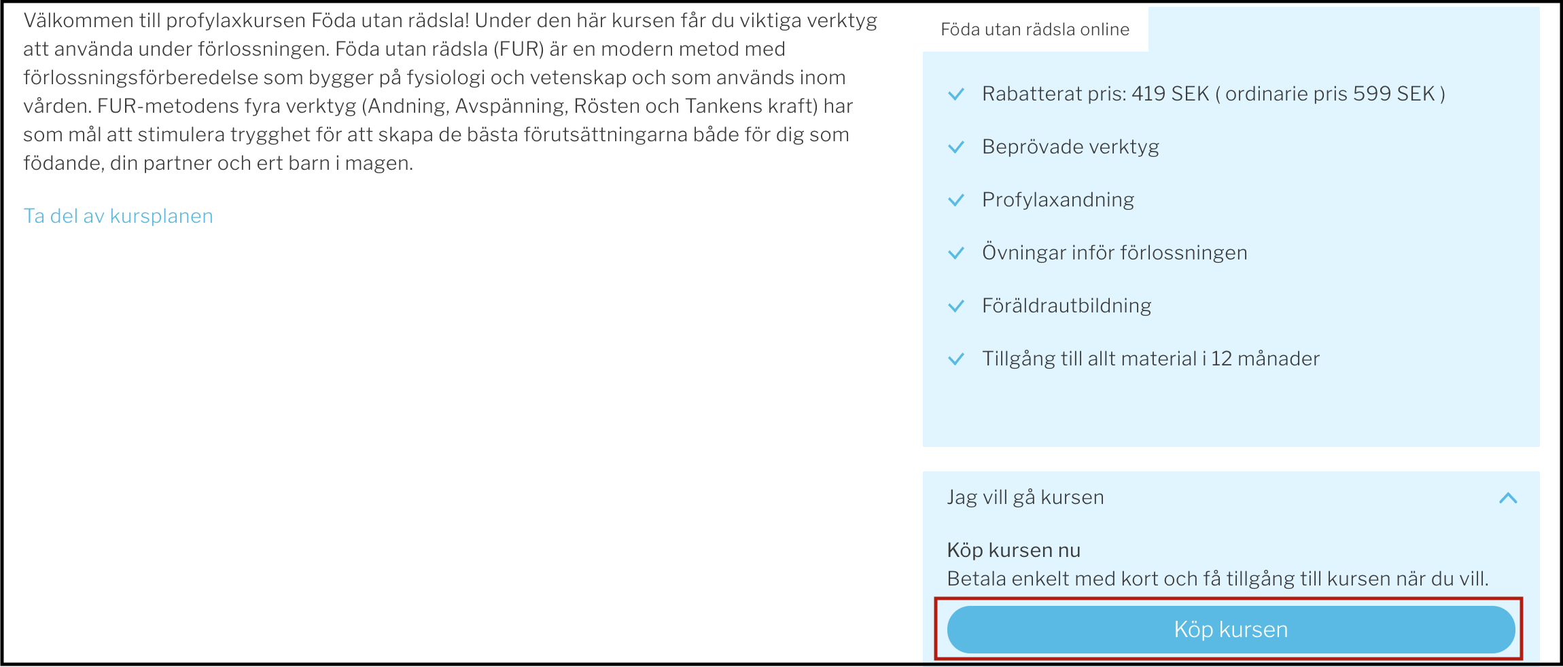Click the checkmark before Övningar inför förlossningen
The height and width of the screenshot is (667, 1563).
coord(956,253)
